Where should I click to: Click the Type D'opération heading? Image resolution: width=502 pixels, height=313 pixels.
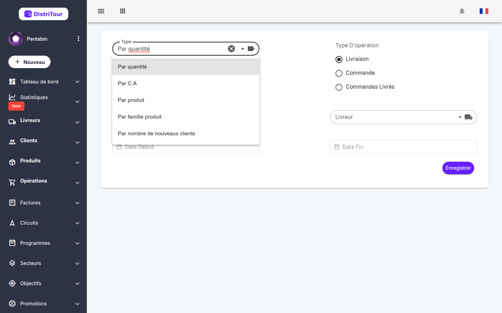[357, 45]
